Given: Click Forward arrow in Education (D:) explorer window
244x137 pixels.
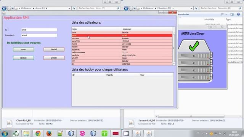Looking at the screenshot, I should click(x=131, y=8).
